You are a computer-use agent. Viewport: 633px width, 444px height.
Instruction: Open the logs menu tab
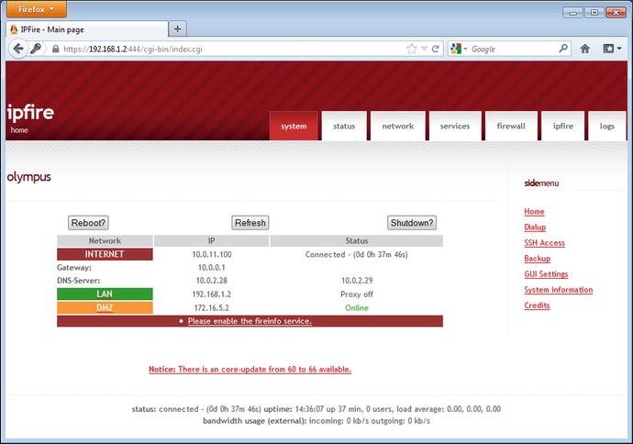pos(606,126)
